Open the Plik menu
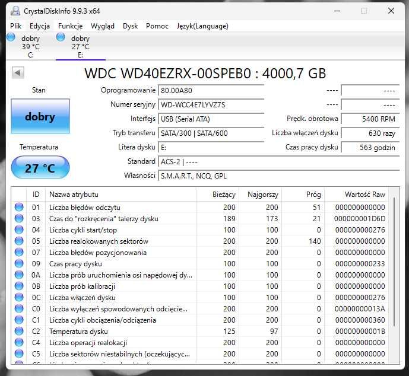Image resolution: width=409 pixels, height=376 pixels. coord(15,26)
